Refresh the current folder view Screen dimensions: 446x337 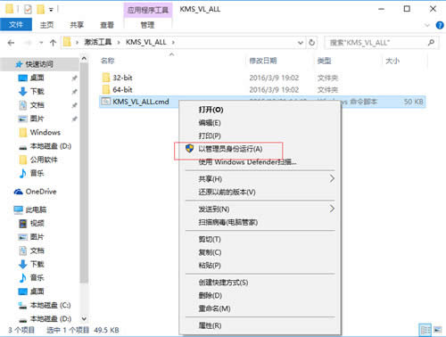(311, 43)
